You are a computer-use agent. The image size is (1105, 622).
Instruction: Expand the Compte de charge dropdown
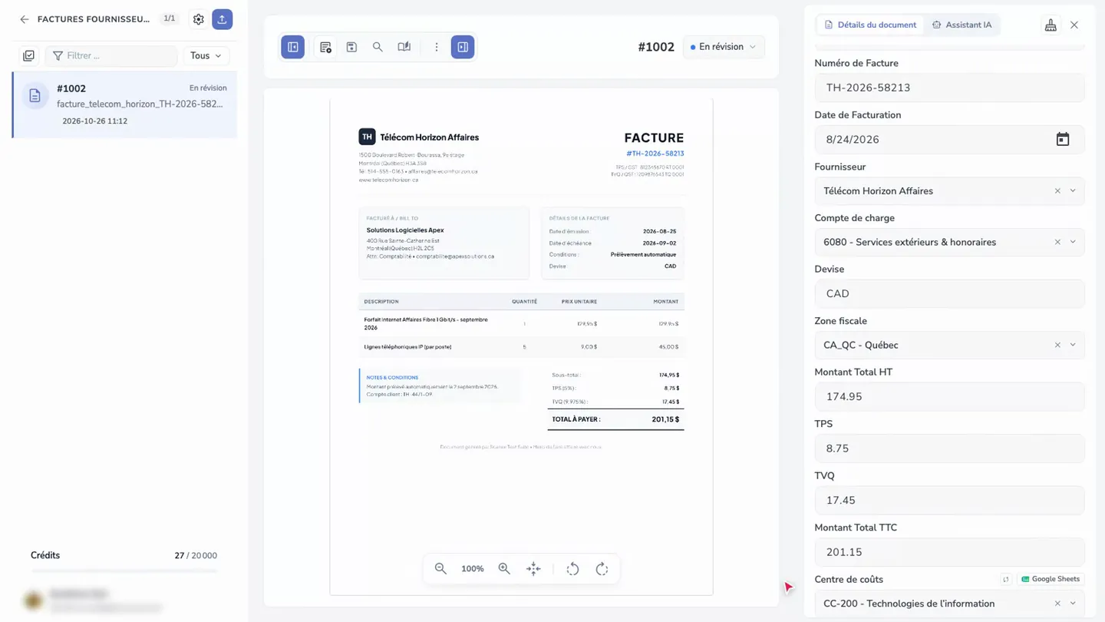point(1073,242)
